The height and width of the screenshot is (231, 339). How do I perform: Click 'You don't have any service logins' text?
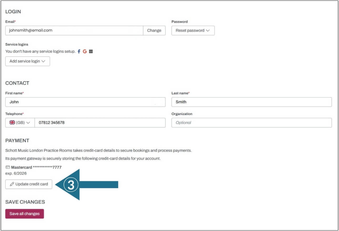click(41, 51)
